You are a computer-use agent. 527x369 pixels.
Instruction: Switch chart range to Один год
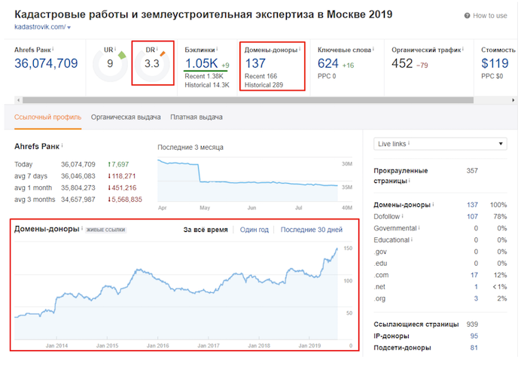tap(254, 230)
